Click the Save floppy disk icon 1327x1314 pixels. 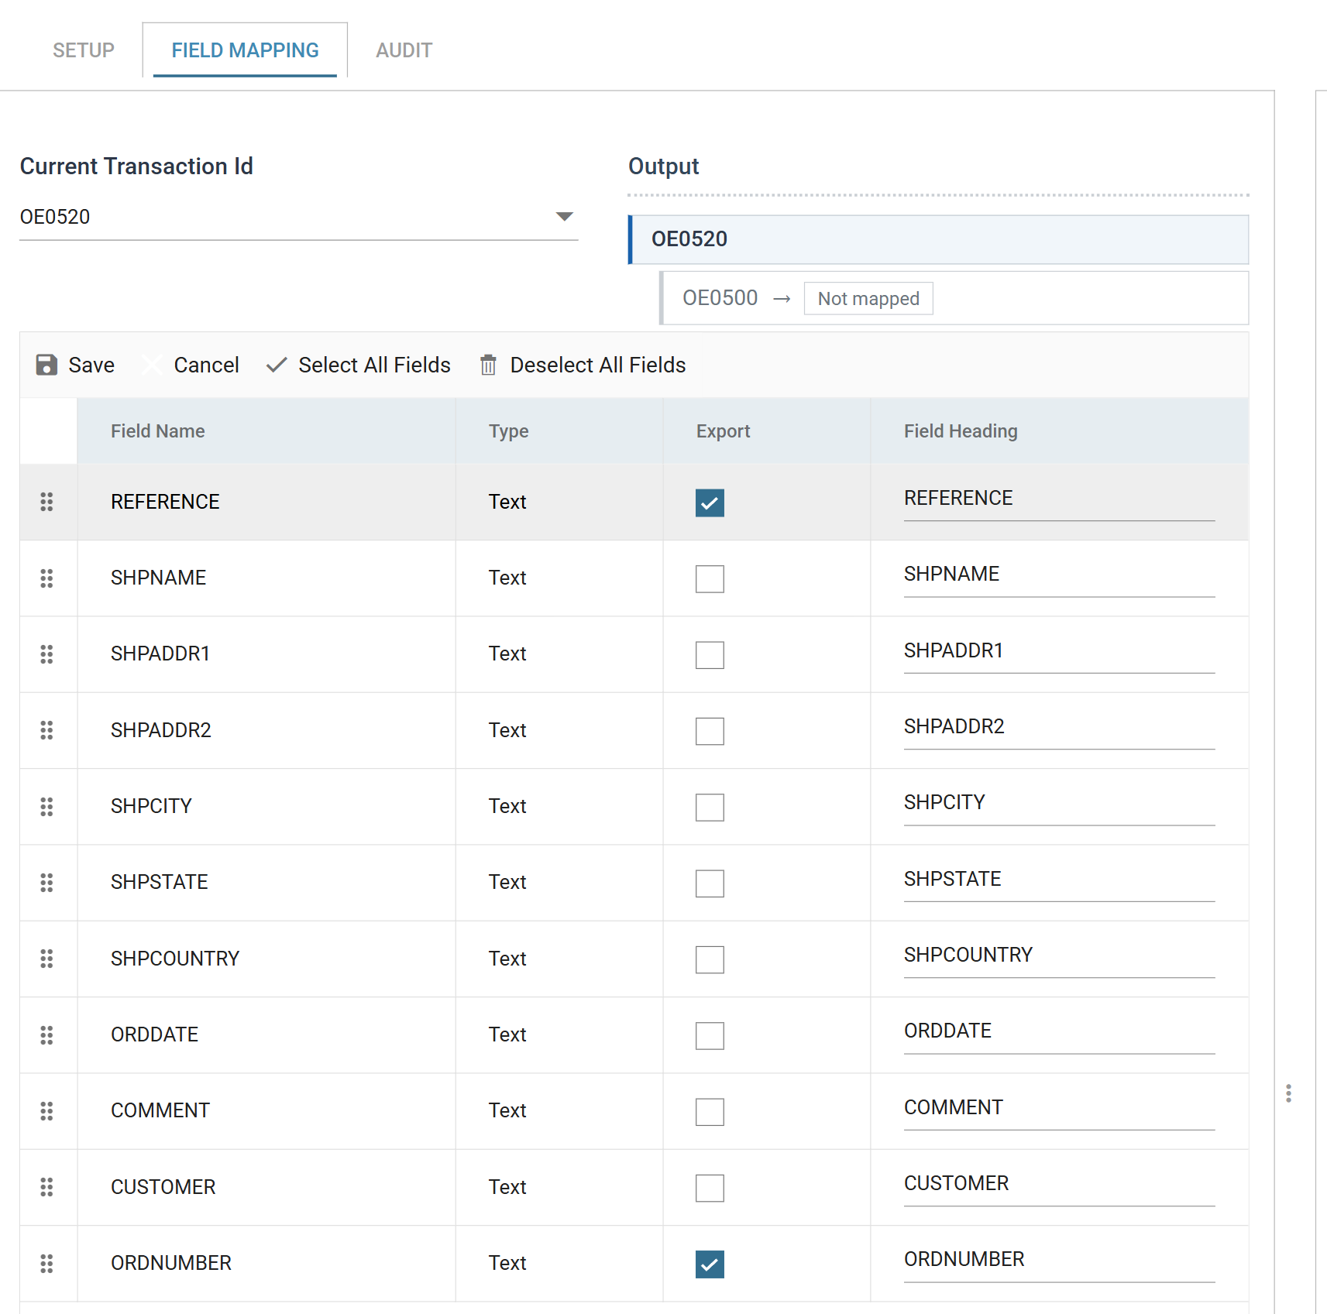coord(46,365)
